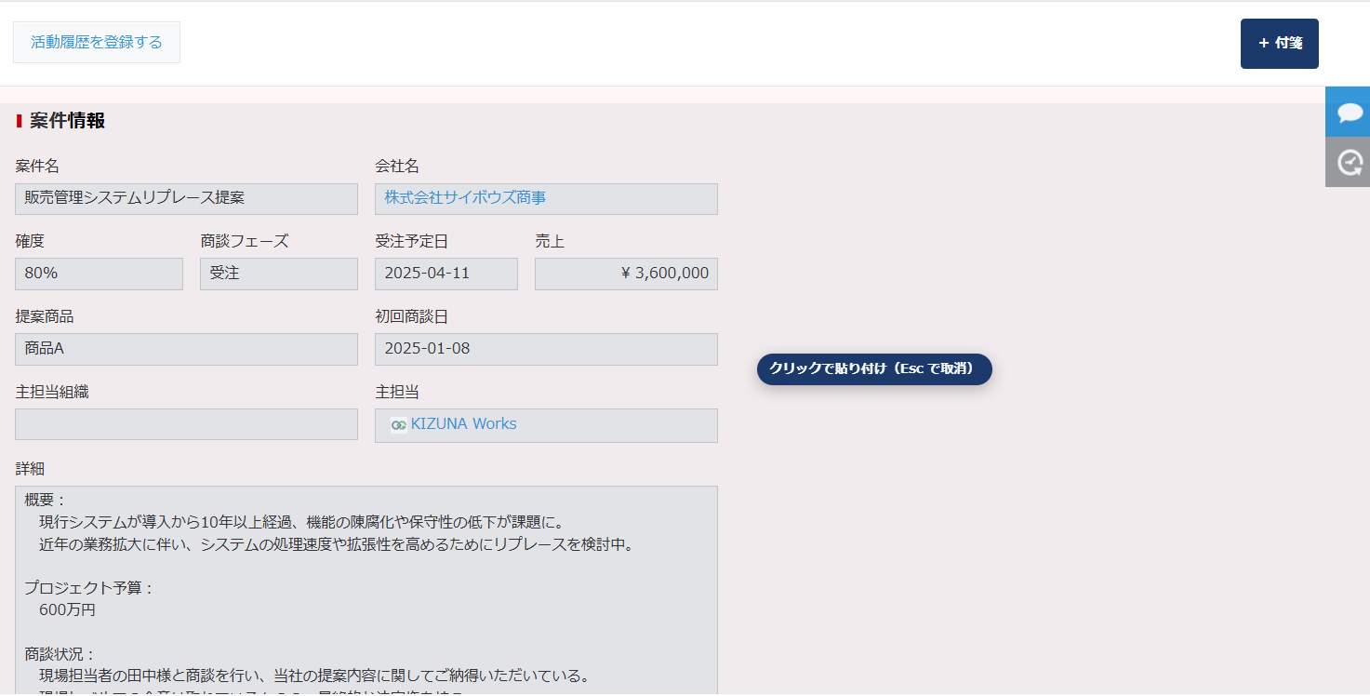Click the 詳細 label

[30, 468]
